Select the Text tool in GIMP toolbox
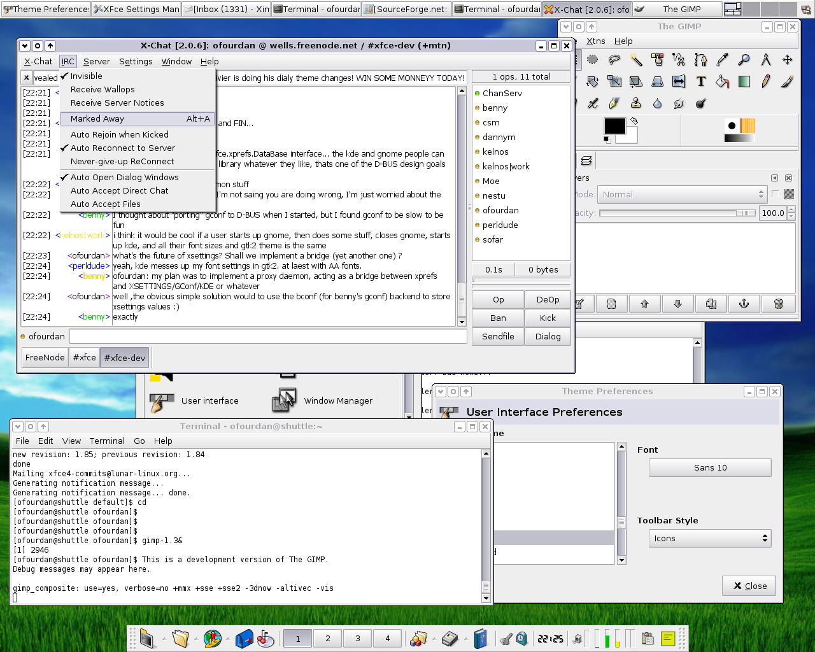The height and width of the screenshot is (652, 815). [700, 81]
